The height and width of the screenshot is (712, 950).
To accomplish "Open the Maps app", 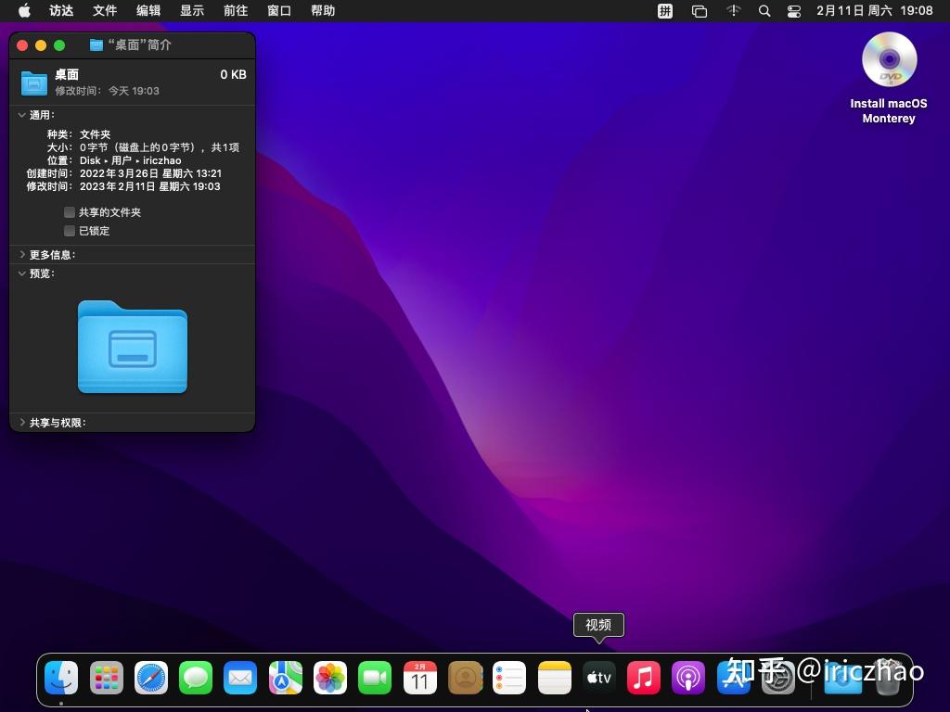I will coord(285,678).
